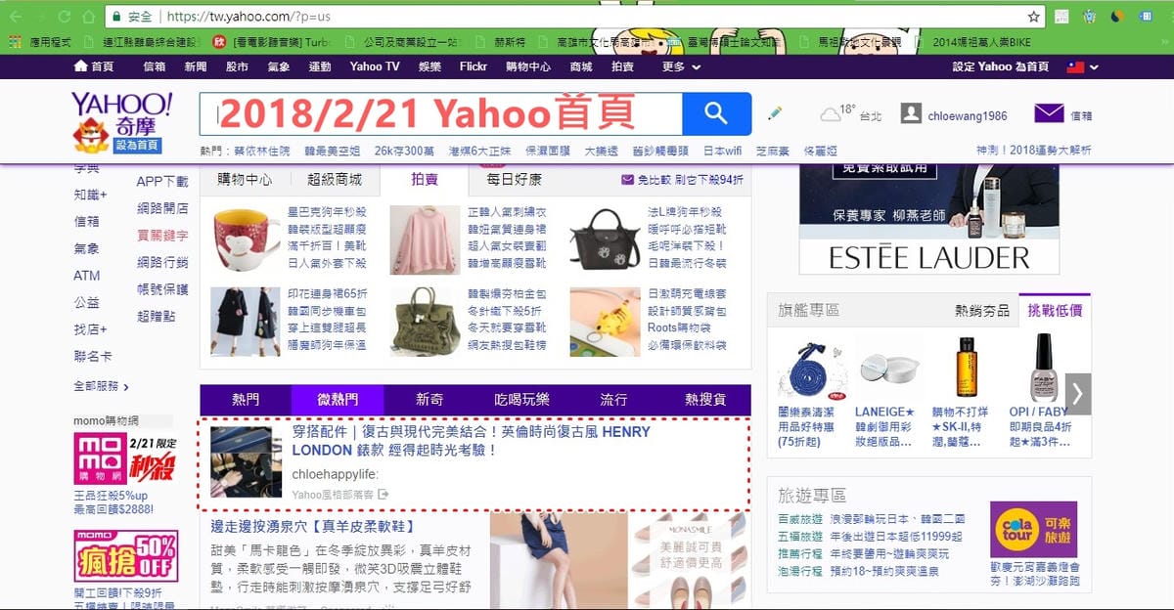The height and width of the screenshot is (610, 1174).
Task: Bookmark page with the star icon
Action: (x=1033, y=17)
